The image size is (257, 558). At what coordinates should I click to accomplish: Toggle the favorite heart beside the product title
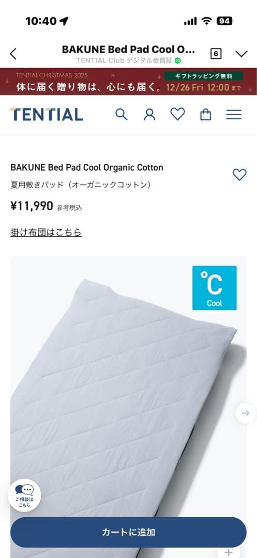(239, 175)
